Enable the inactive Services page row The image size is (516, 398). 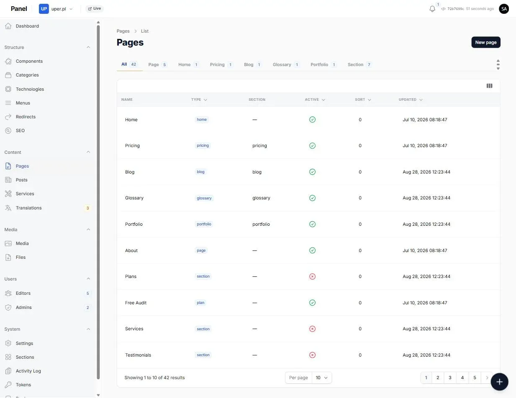[312, 329]
